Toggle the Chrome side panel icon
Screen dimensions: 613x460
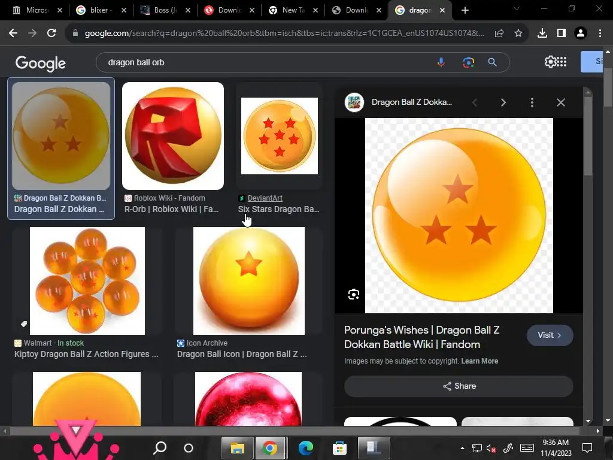coord(562,34)
